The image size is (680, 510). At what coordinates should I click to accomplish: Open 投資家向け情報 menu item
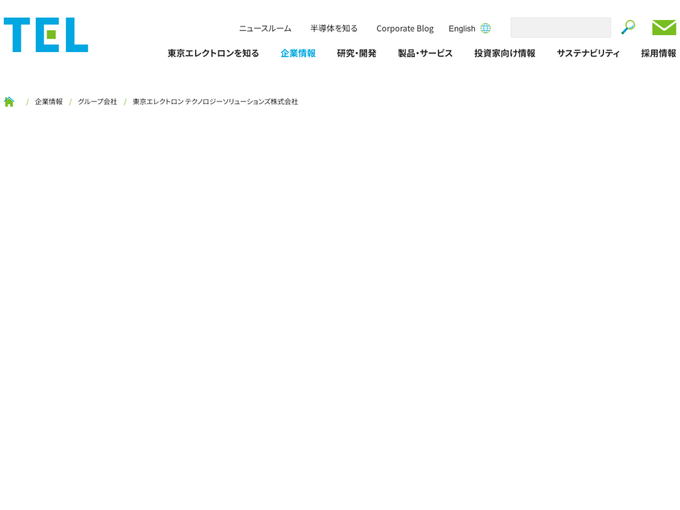pyautogui.click(x=504, y=53)
